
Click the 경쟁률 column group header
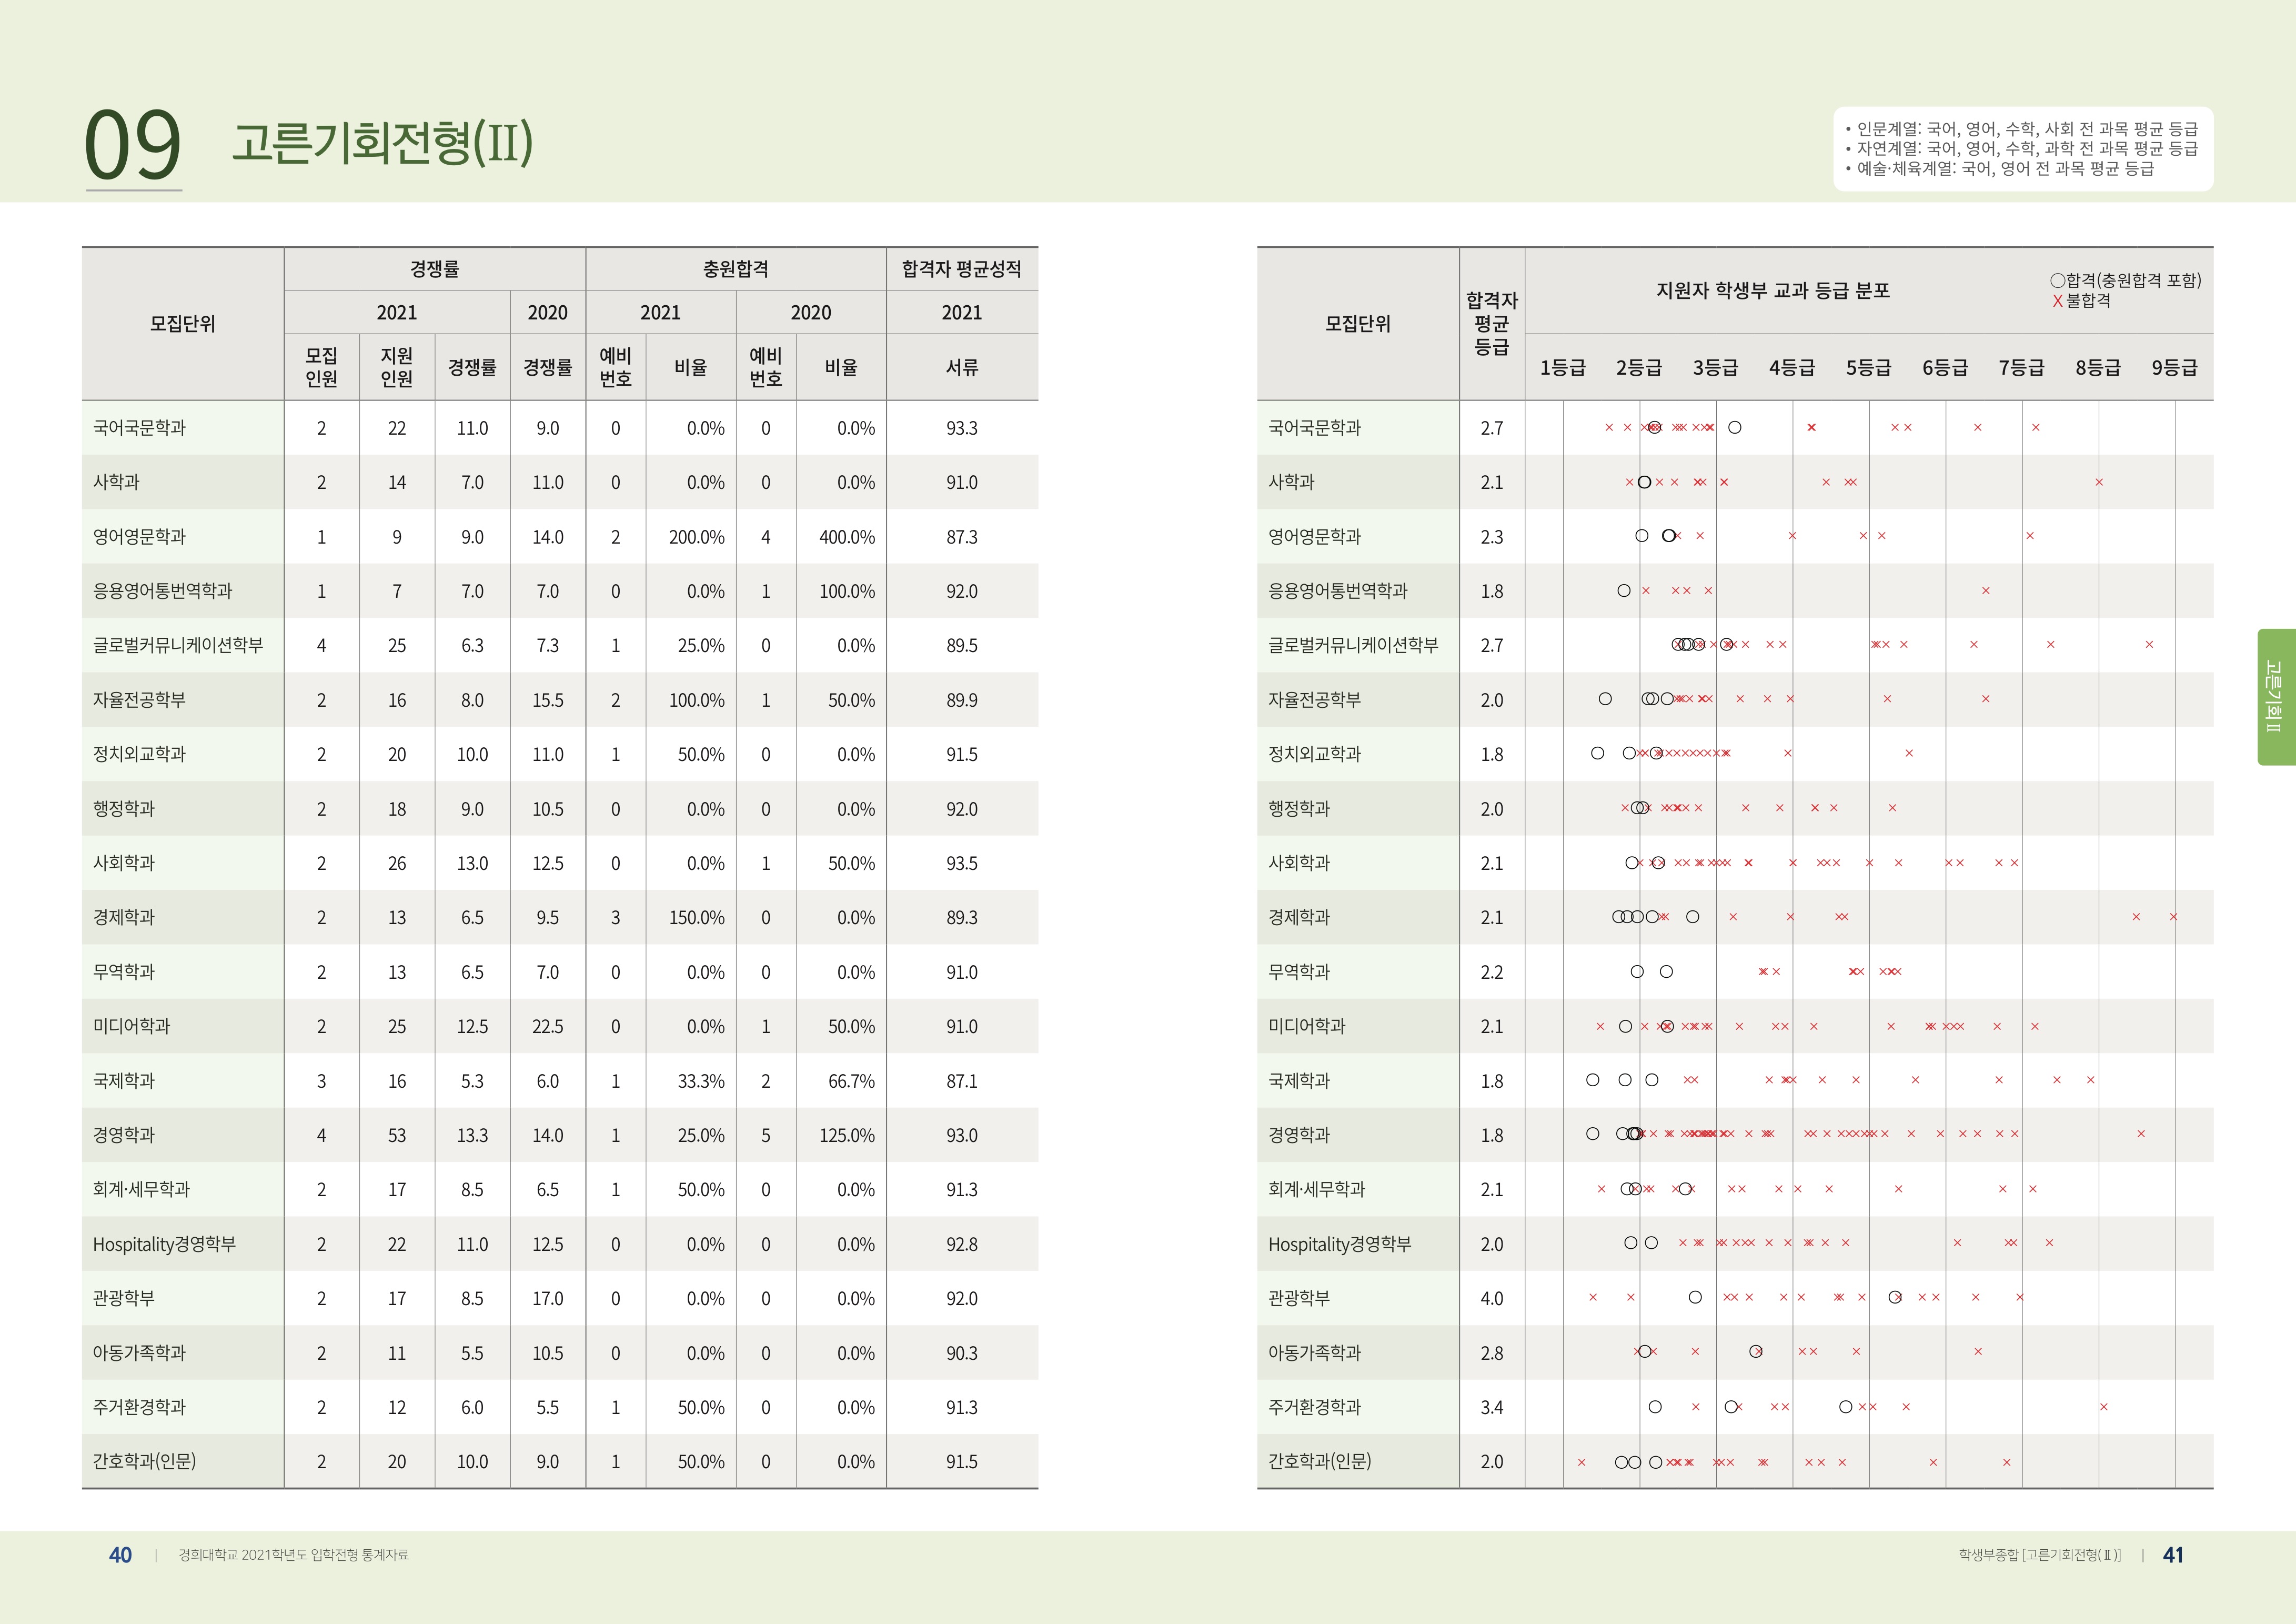tap(434, 269)
